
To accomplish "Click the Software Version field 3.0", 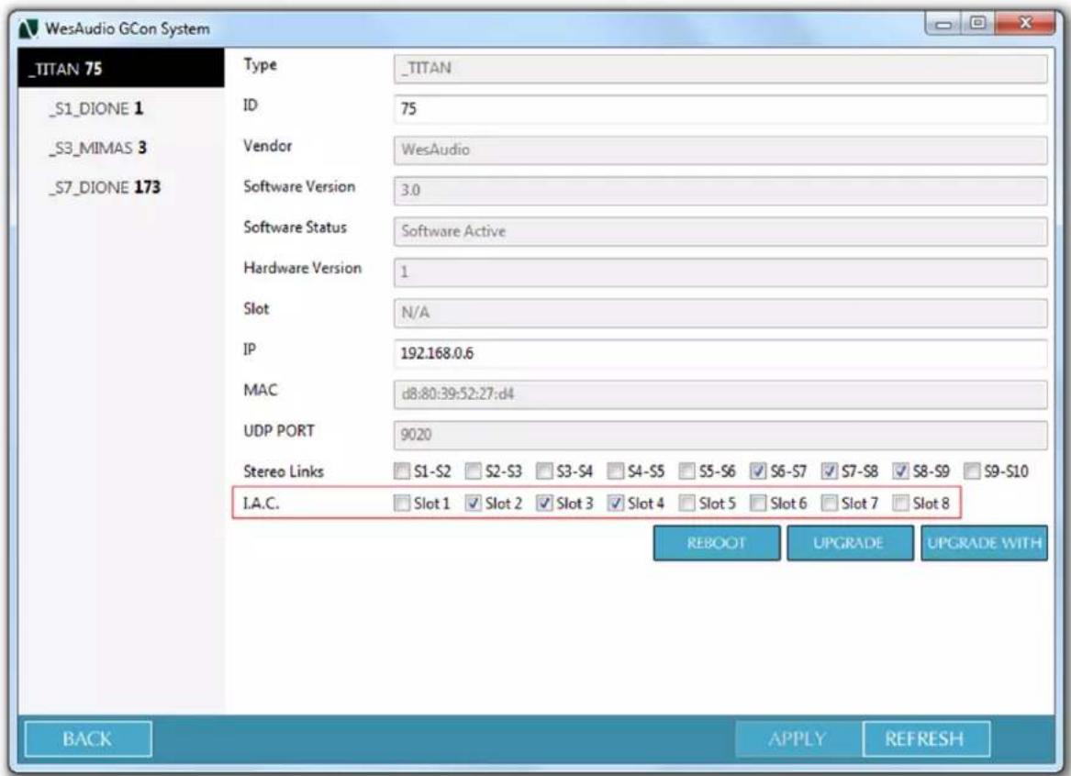I will [720, 191].
